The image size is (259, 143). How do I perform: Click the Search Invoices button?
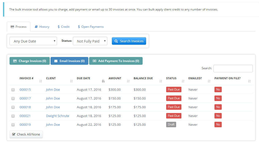coord(129,41)
